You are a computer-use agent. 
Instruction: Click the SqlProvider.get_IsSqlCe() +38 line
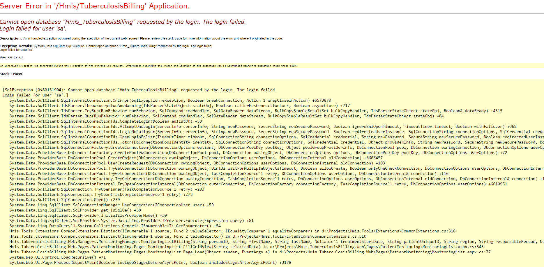click(x=75, y=210)
